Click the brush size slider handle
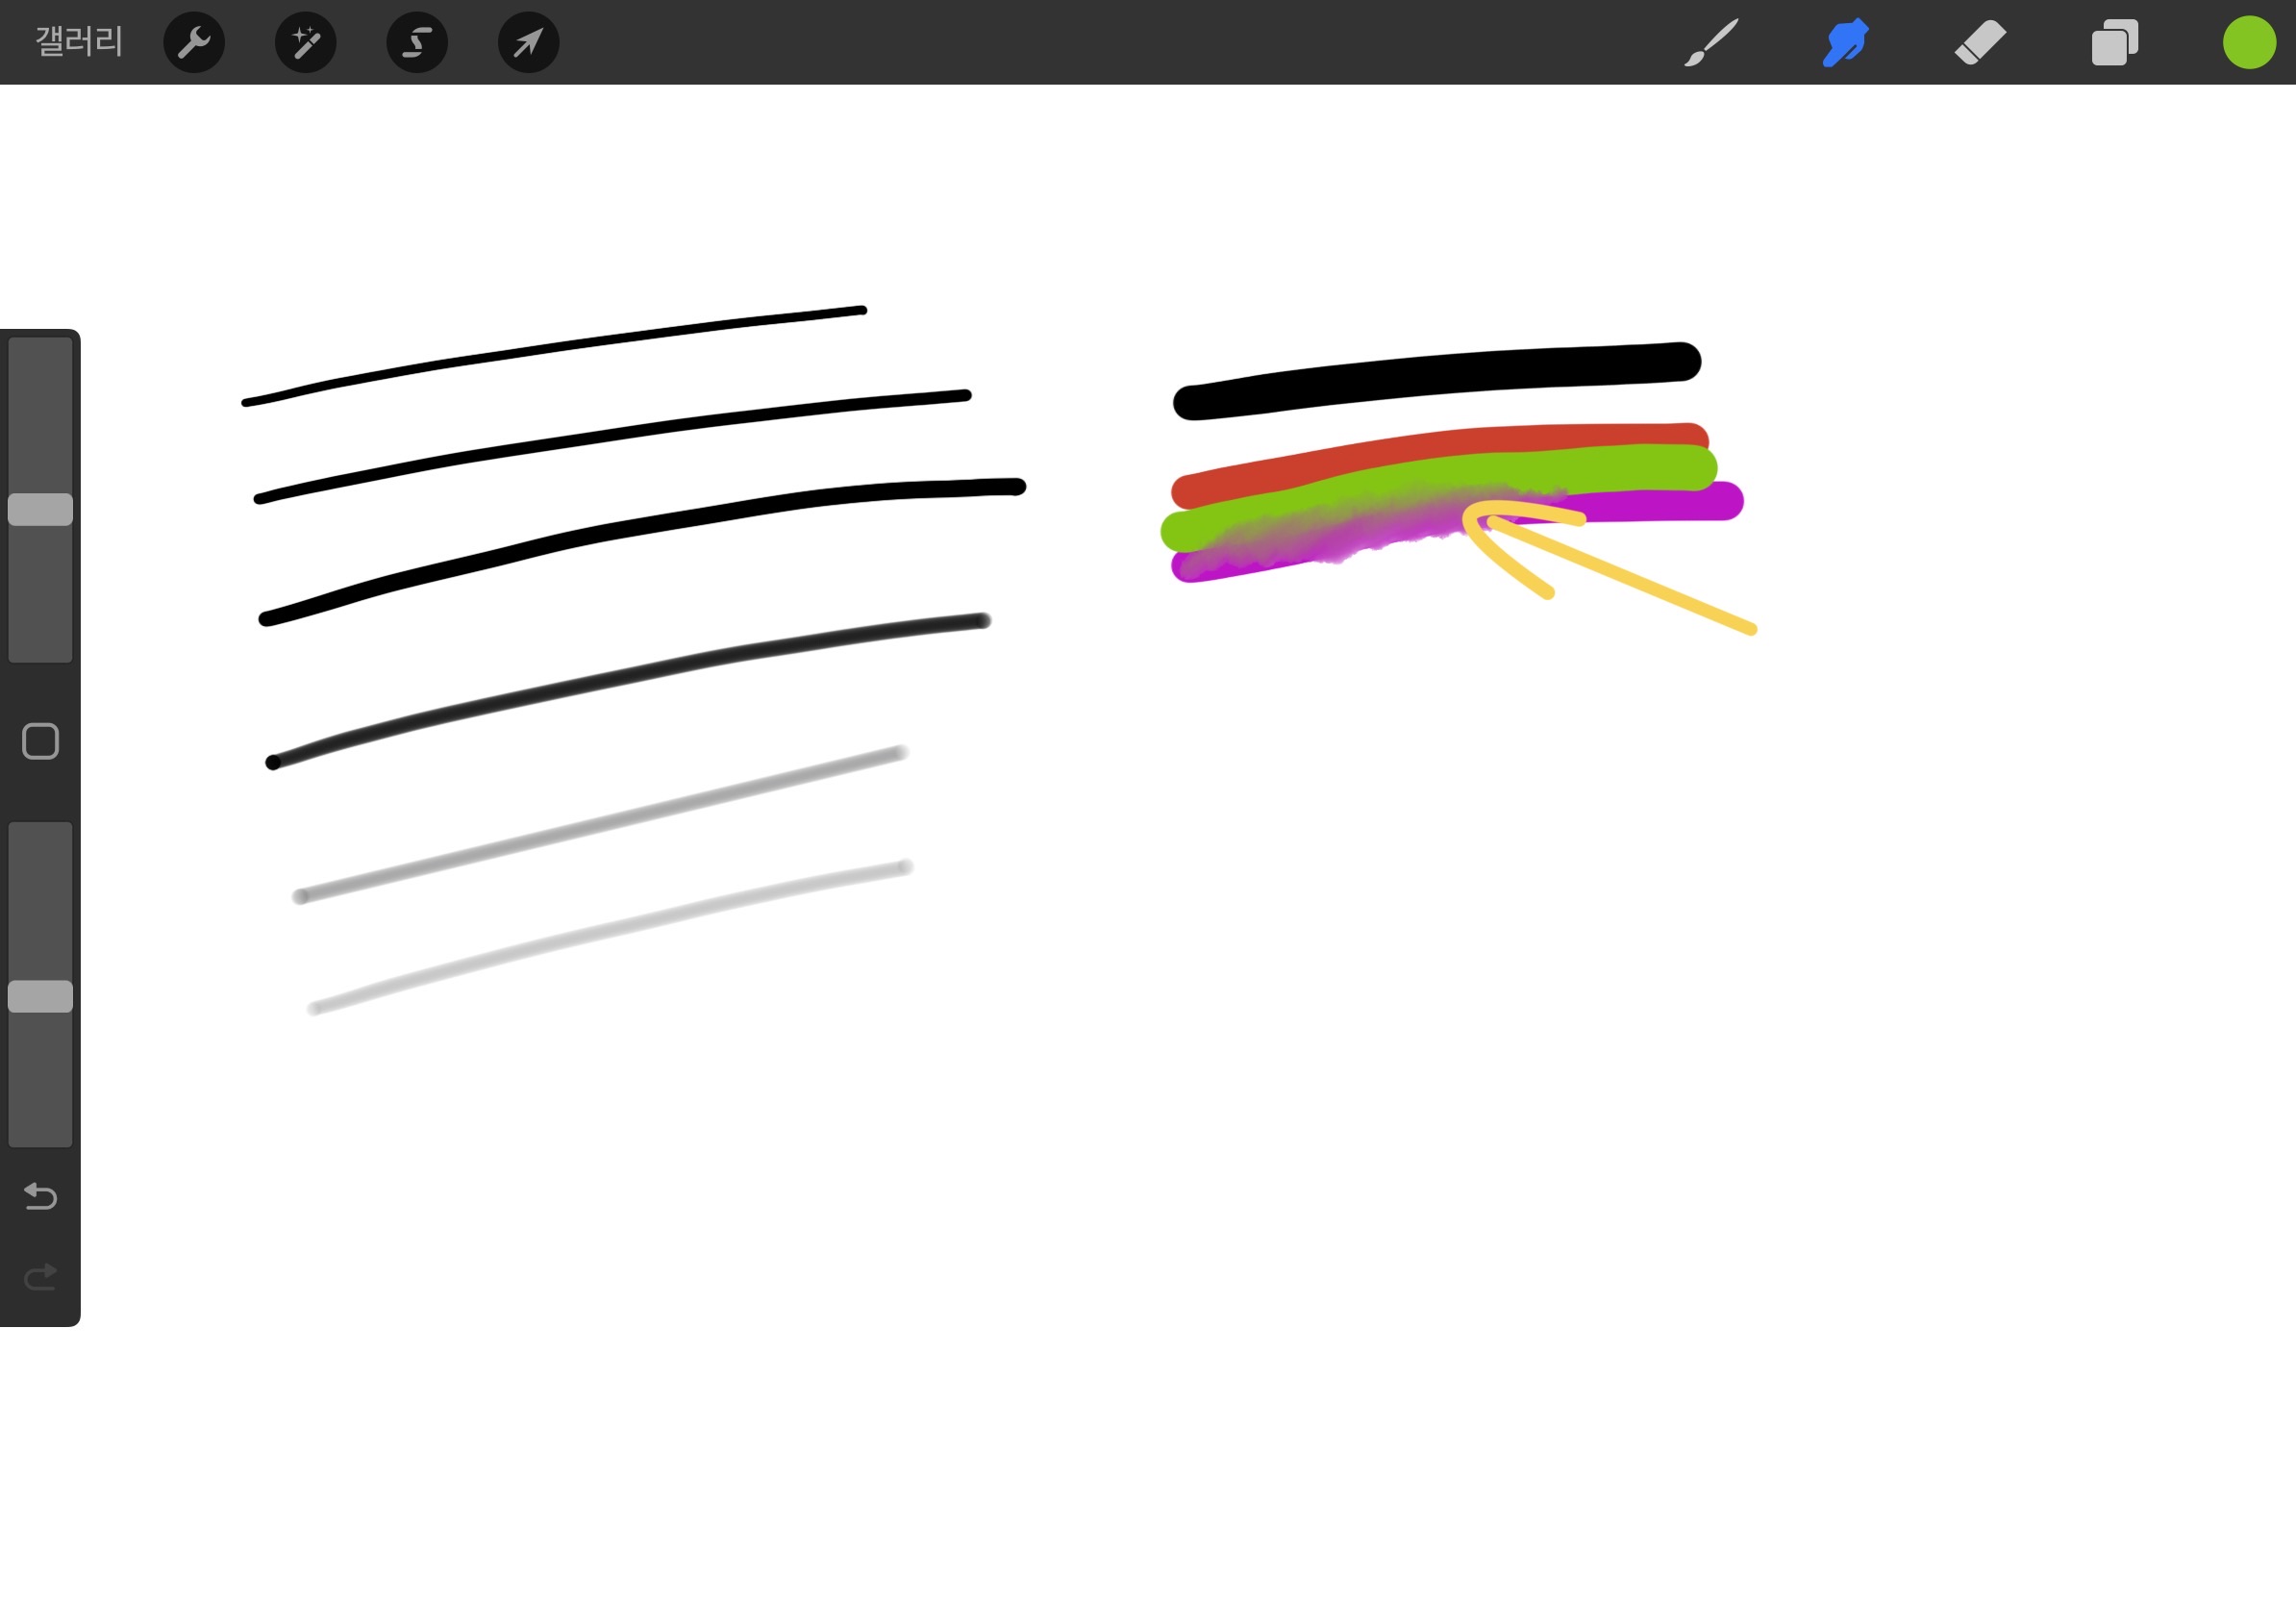Image resolution: width=2296 pixels, height=1604 pixels. [40, 509]
